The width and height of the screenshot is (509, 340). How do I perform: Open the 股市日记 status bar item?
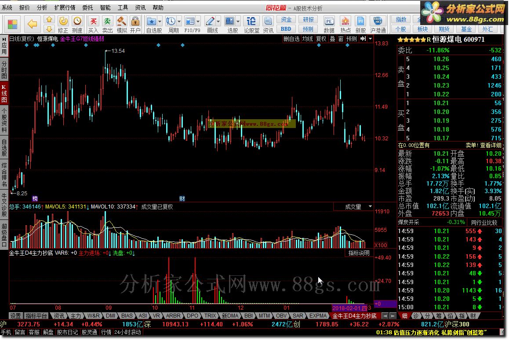pyautogui.click(x=68, y=332)
